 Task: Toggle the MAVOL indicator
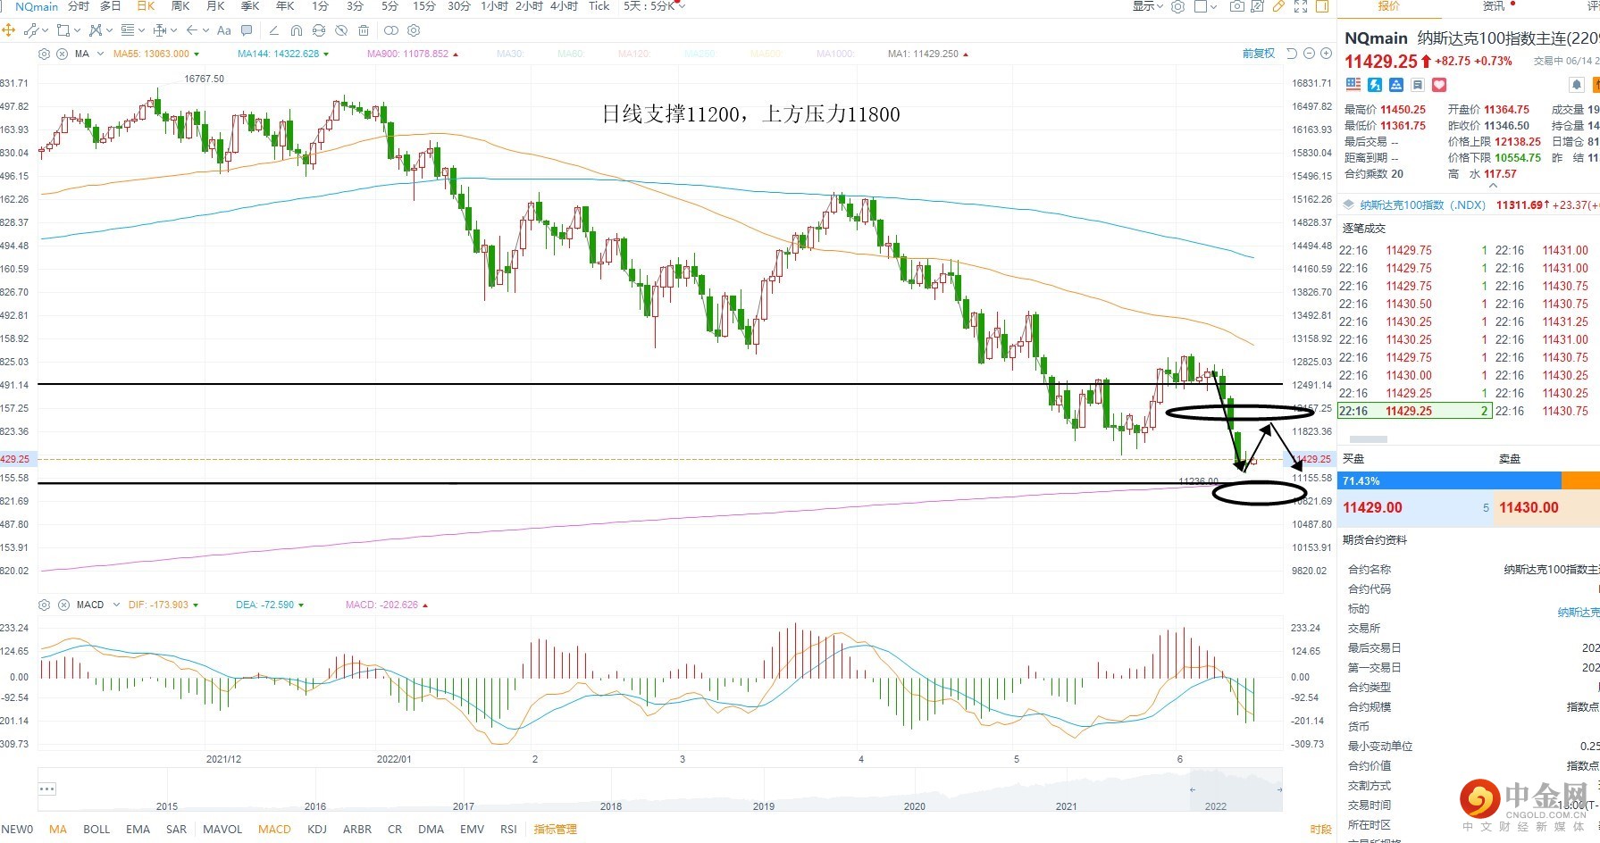coord(222,829)
